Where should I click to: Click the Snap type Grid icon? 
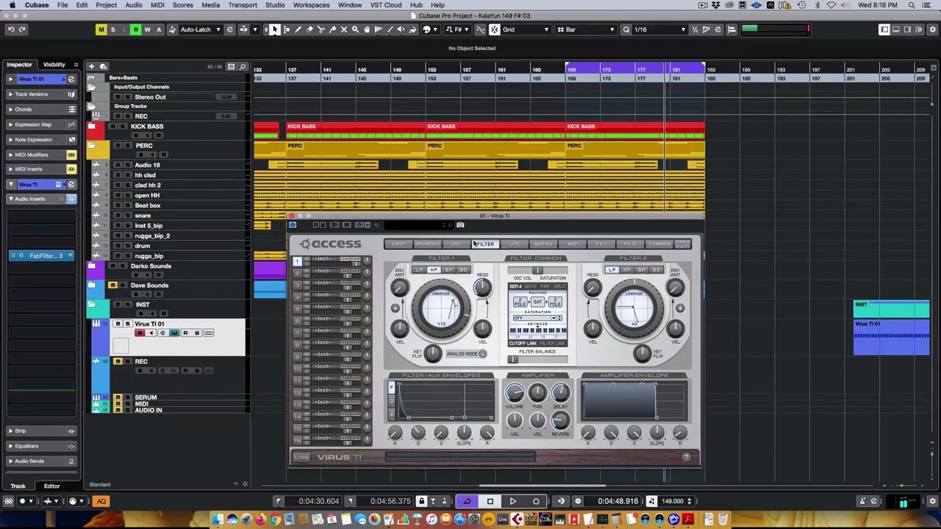(x=494, y=29)
